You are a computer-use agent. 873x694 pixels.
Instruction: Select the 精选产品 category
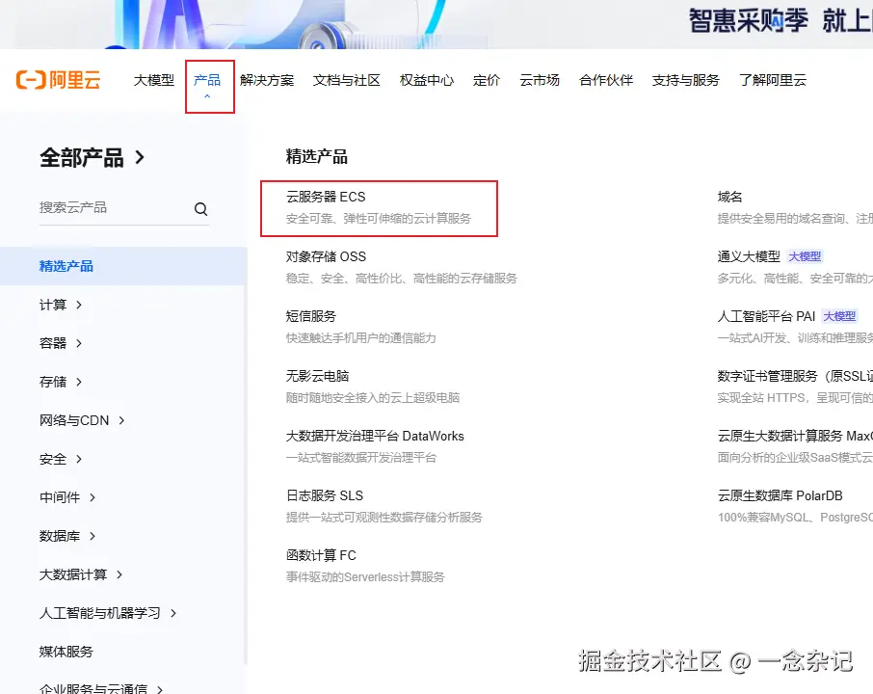click(x=122, y=266)
